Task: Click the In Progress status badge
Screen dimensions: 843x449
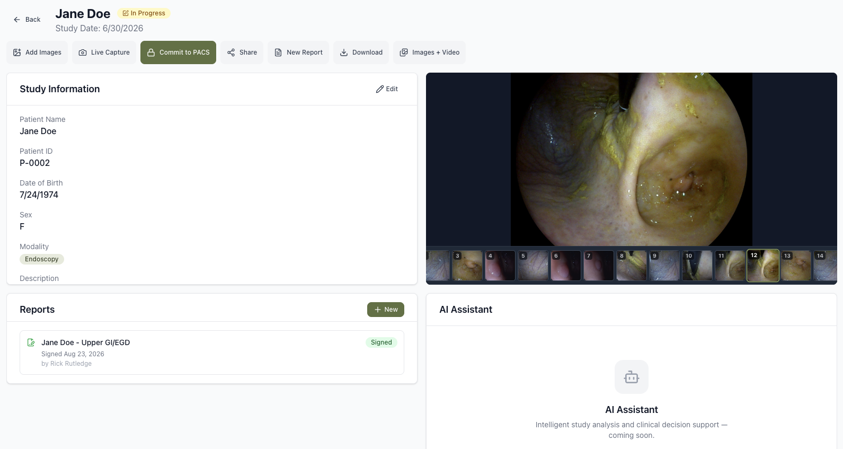Action: click(144, 13)
